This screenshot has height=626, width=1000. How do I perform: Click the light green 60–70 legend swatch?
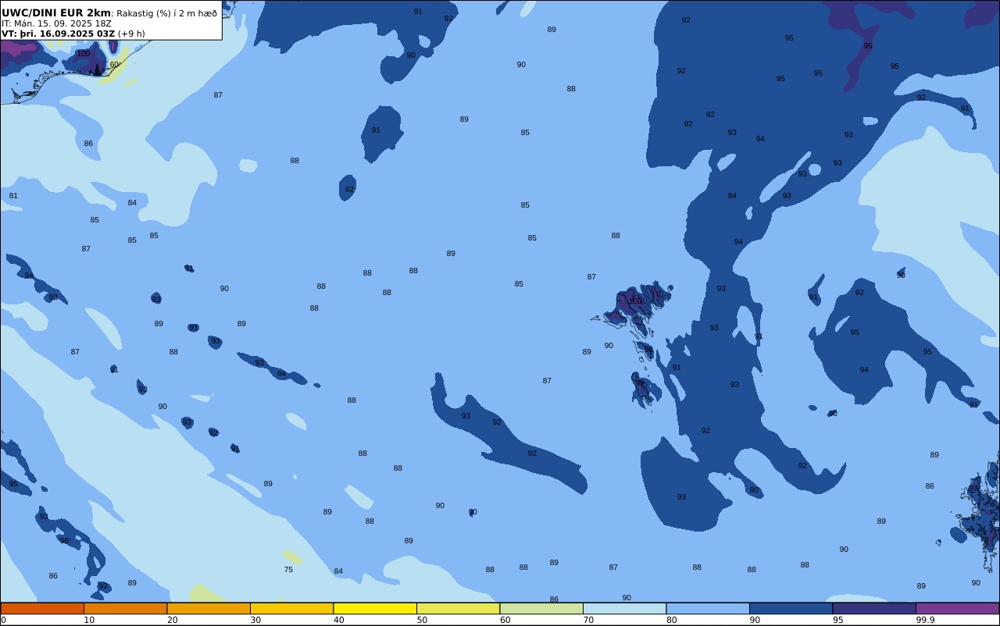coord(541,608)
